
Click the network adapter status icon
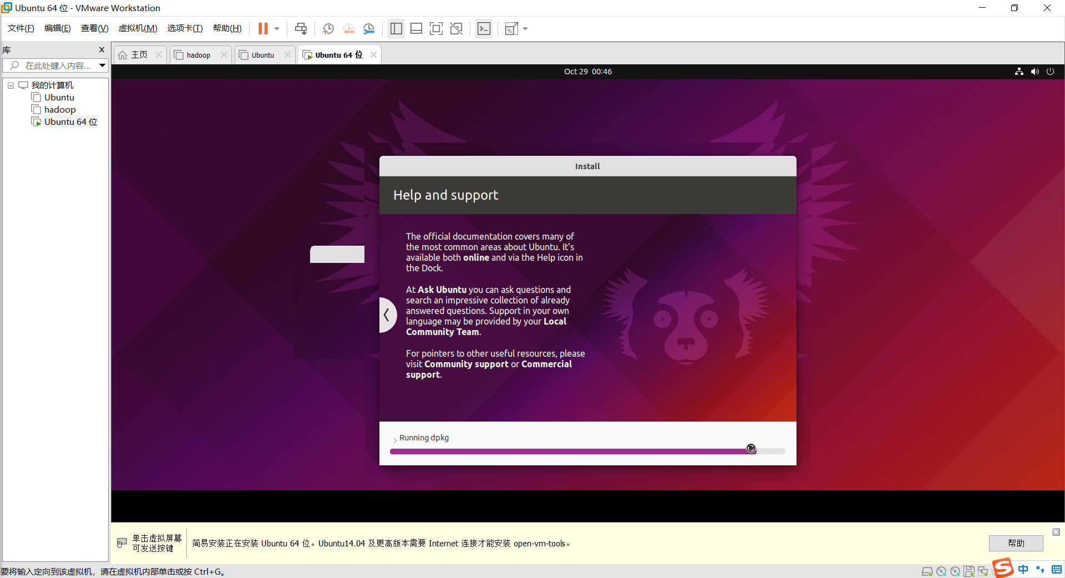983,571
